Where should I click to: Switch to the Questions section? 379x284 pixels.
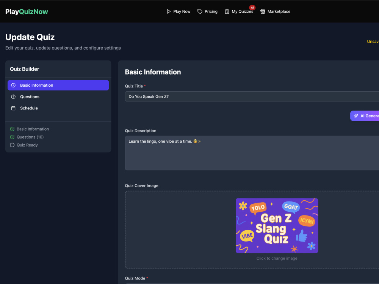click(x=58, y=97)
